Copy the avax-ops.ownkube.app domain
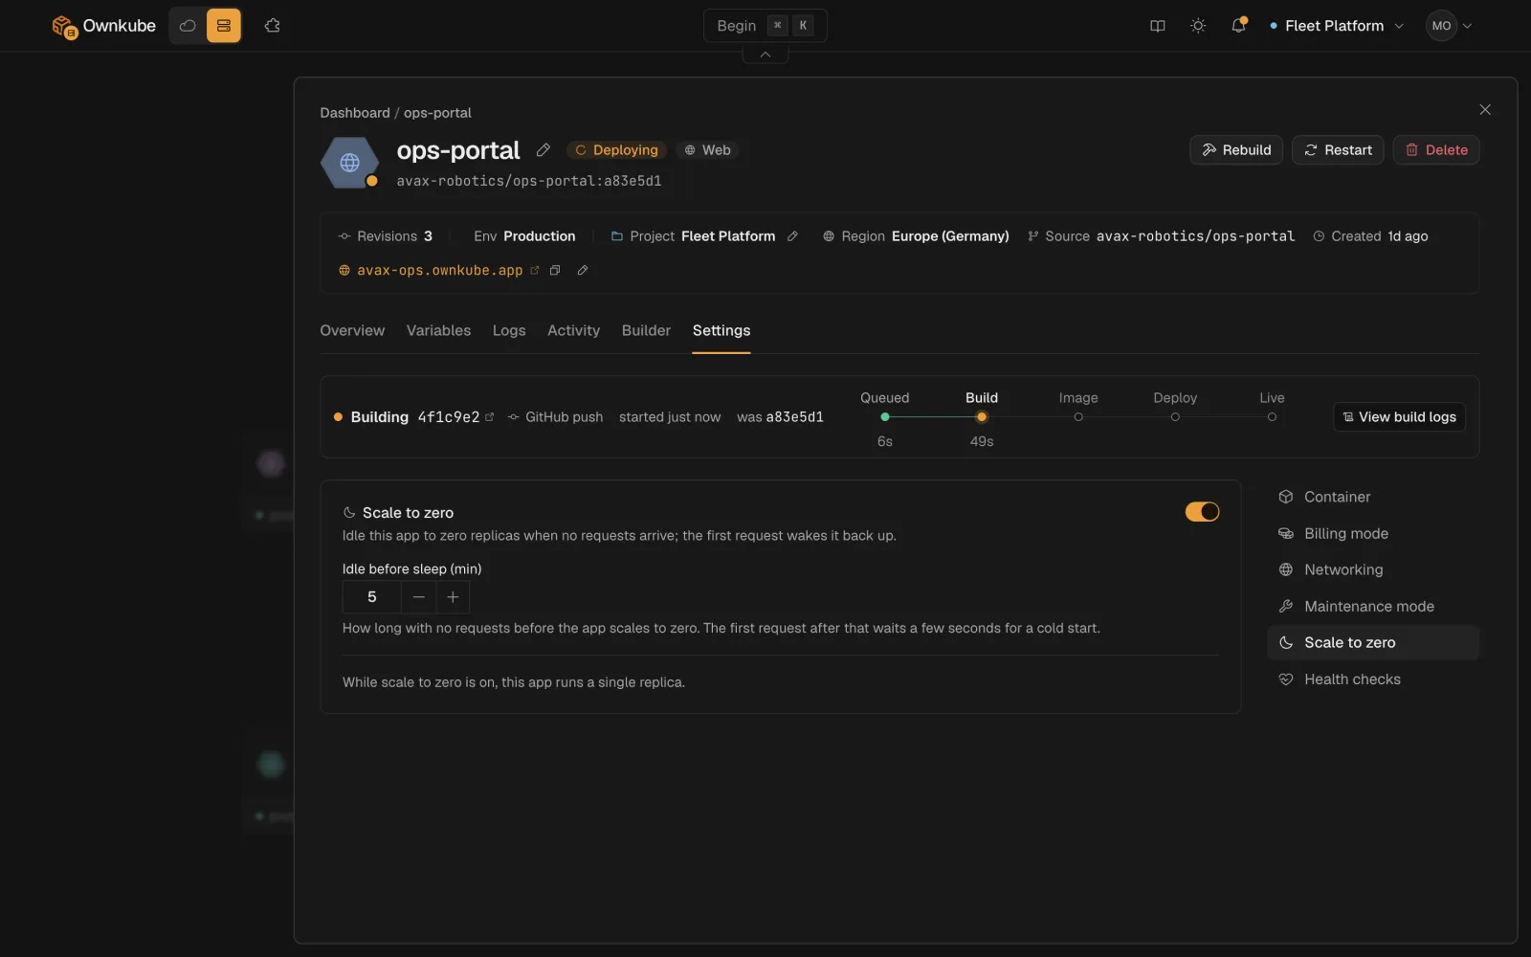Image resolution: width=1531 pixels, height=957 pixels. [x=555, y=271]
